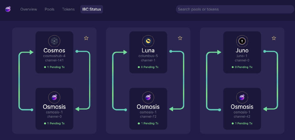Click Osmosis flask icon under Juno card

[242, 97]
